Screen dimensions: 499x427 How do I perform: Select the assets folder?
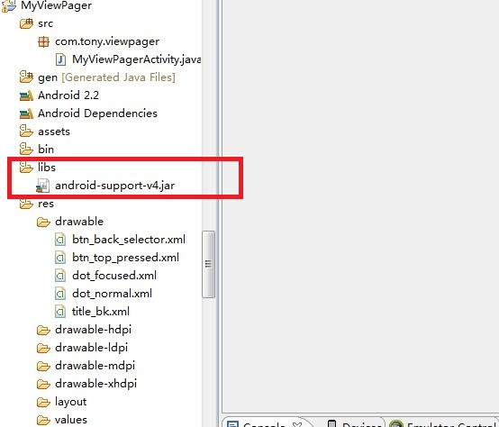44,132
